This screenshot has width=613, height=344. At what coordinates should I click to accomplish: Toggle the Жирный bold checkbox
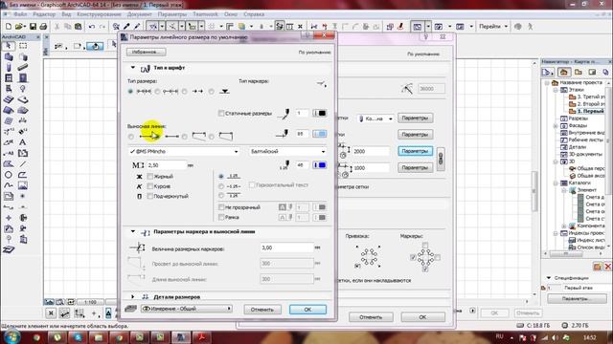pyautogui.click(x=150, y=176)
